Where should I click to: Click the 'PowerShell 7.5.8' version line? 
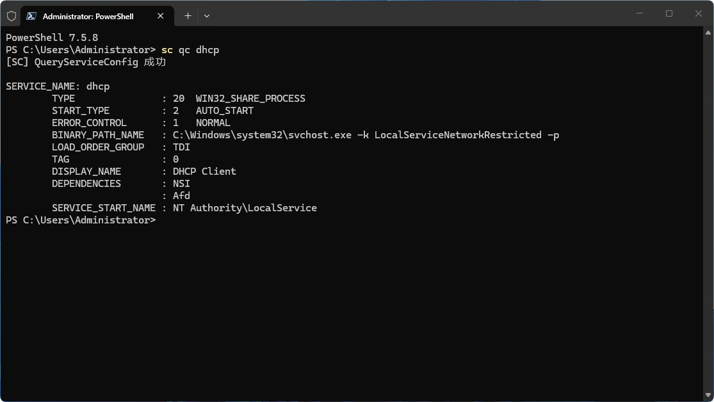52,38
